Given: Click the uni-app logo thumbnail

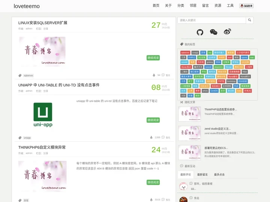Looking at the screenshot, I should coord(43,115).
